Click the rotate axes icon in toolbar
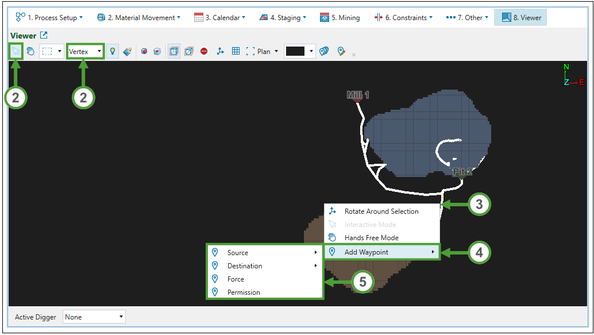The width and height of the screenshot is (594, 335). 220,51
